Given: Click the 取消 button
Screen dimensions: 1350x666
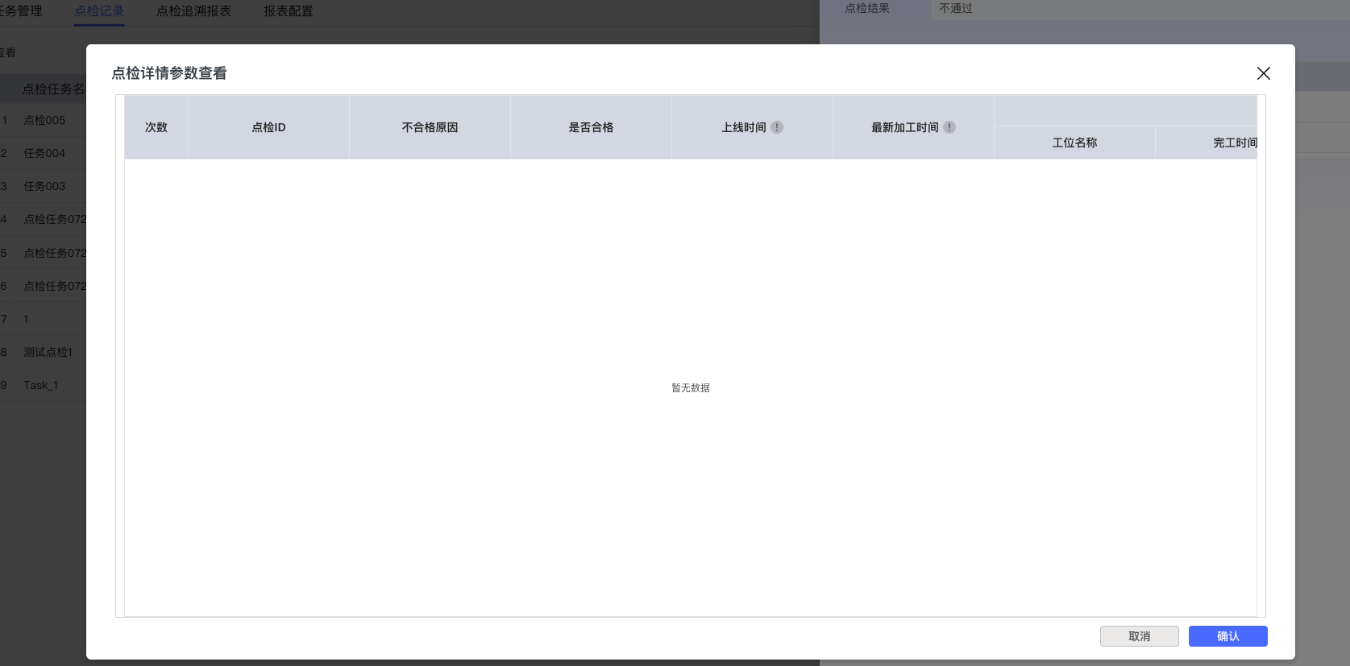Looking at the screenshot, I should coord(1140,636).
